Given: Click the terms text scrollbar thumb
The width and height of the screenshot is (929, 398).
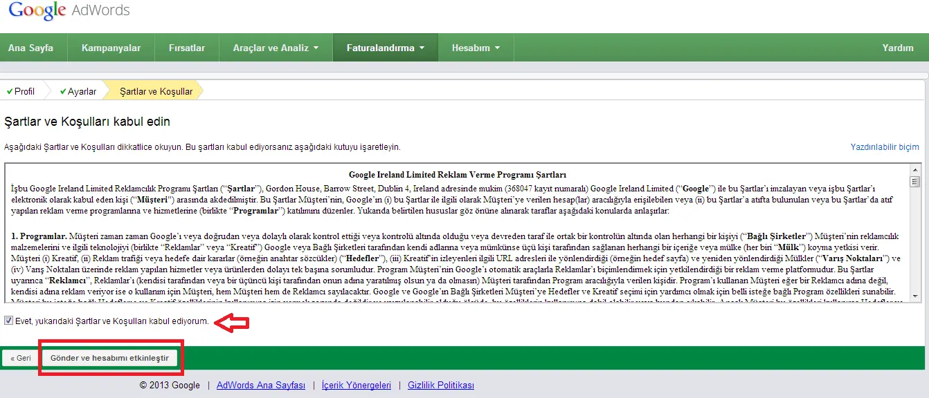Looking at the screenshot, I should pyautogui.click(x=914, y=182).
